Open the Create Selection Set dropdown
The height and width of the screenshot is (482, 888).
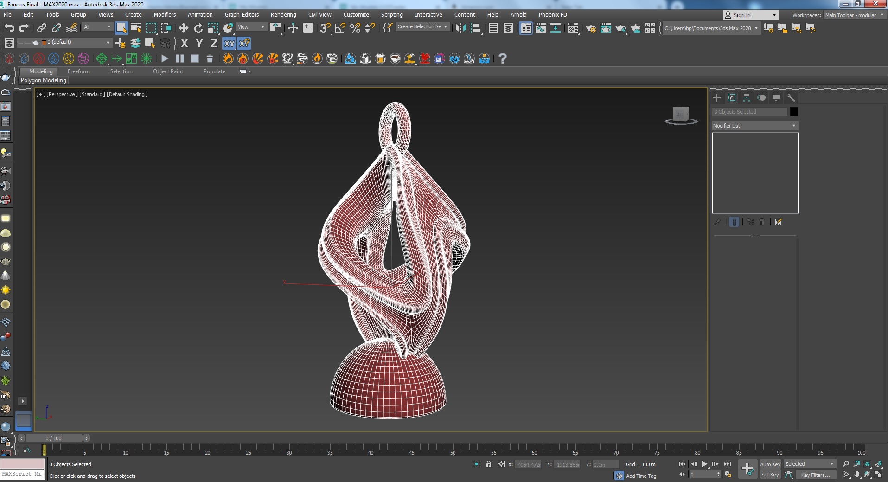(422, 27)
